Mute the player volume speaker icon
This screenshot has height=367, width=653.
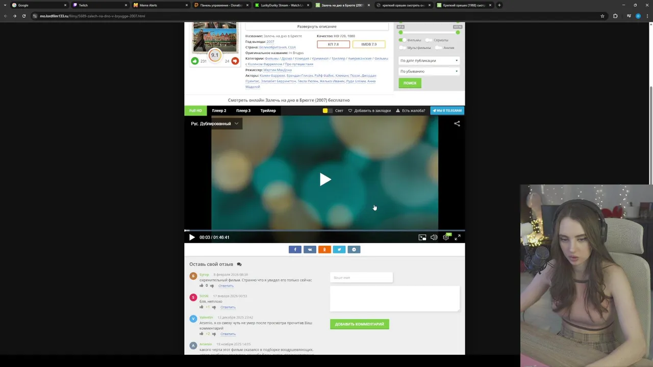coord(434,237)
